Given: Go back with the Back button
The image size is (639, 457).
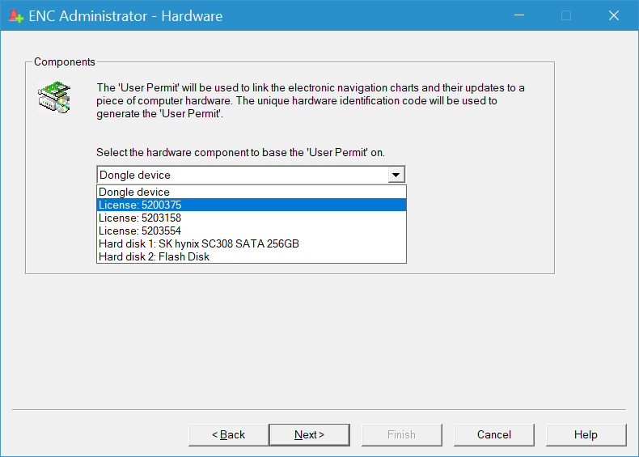Looking at the screenshot, I should pos(228,435).
